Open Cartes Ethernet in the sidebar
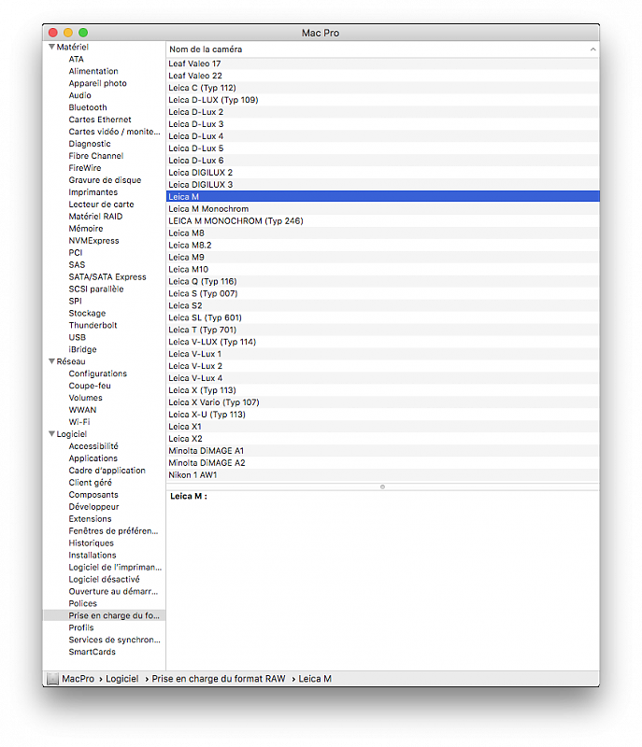Image resolution: width=642 pixels, height=747 pixels. pos(99,120)
